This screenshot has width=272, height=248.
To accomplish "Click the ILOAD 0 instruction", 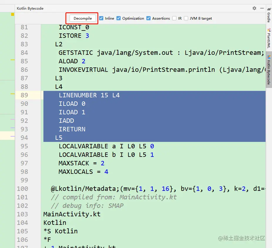I will coord(72,104).
